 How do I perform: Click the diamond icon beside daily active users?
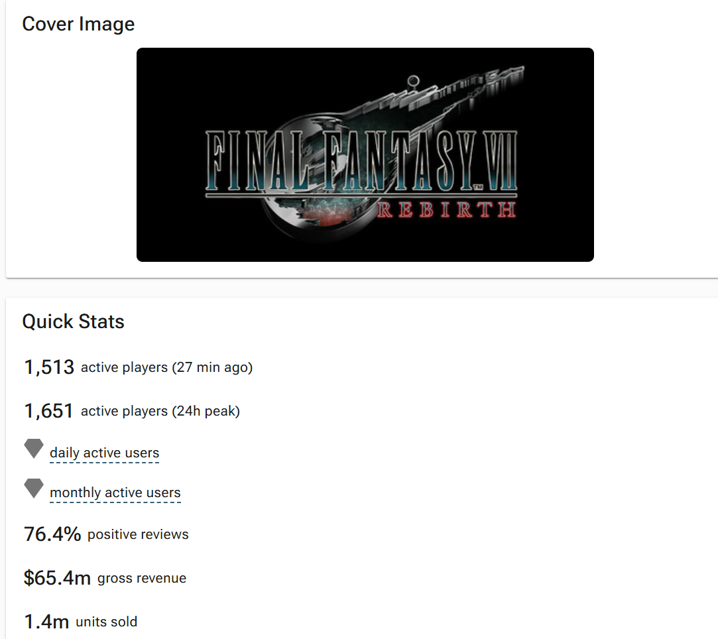point(33,449)
